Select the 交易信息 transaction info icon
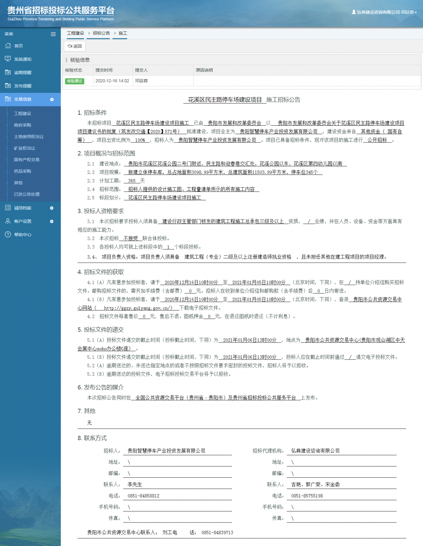The width and height of the screenshot is (423, 546). [8, 99]
